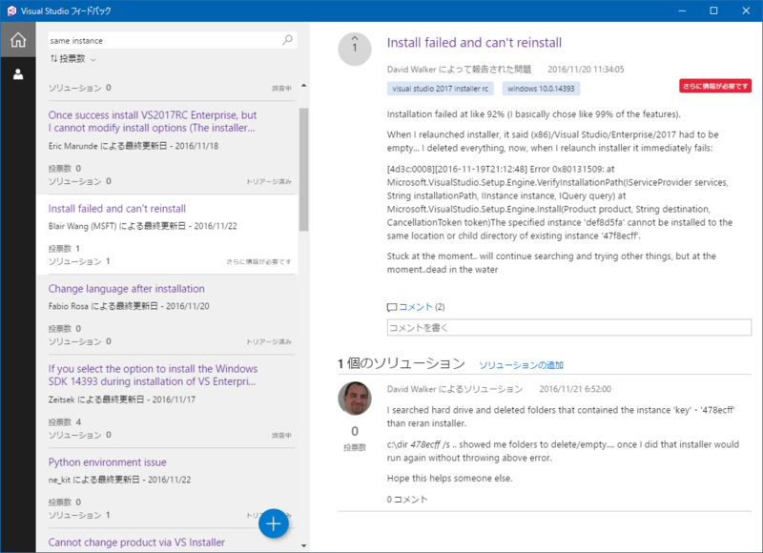763x553 pixels.
Task: Click David Walker's avatar photo
Action: point(355,399)
